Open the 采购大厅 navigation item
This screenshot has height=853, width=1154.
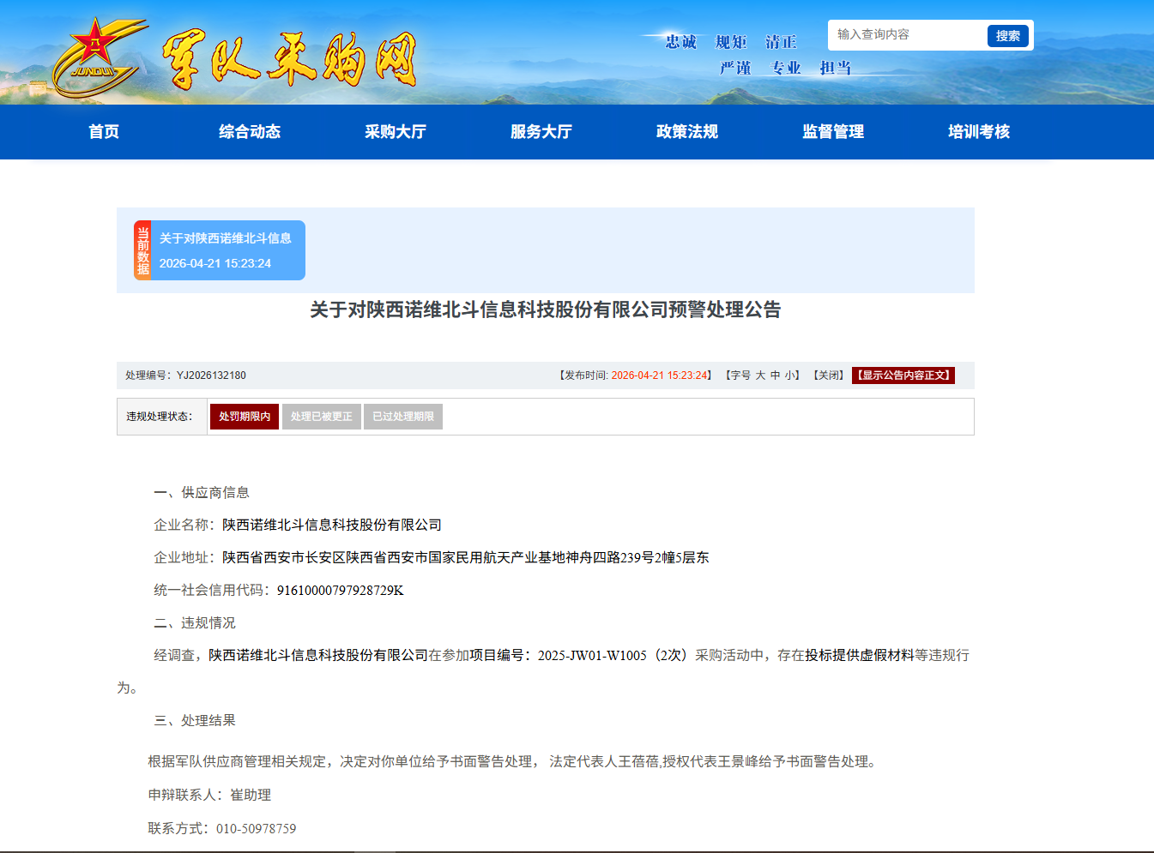coord(396,132)
